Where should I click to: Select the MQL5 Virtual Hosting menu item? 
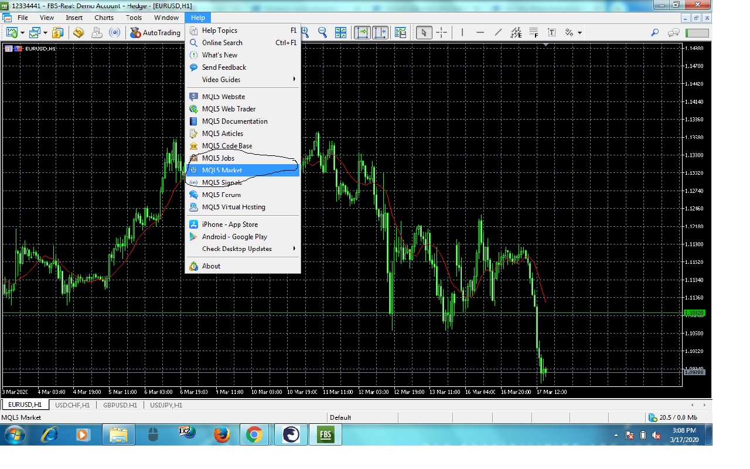243,207
